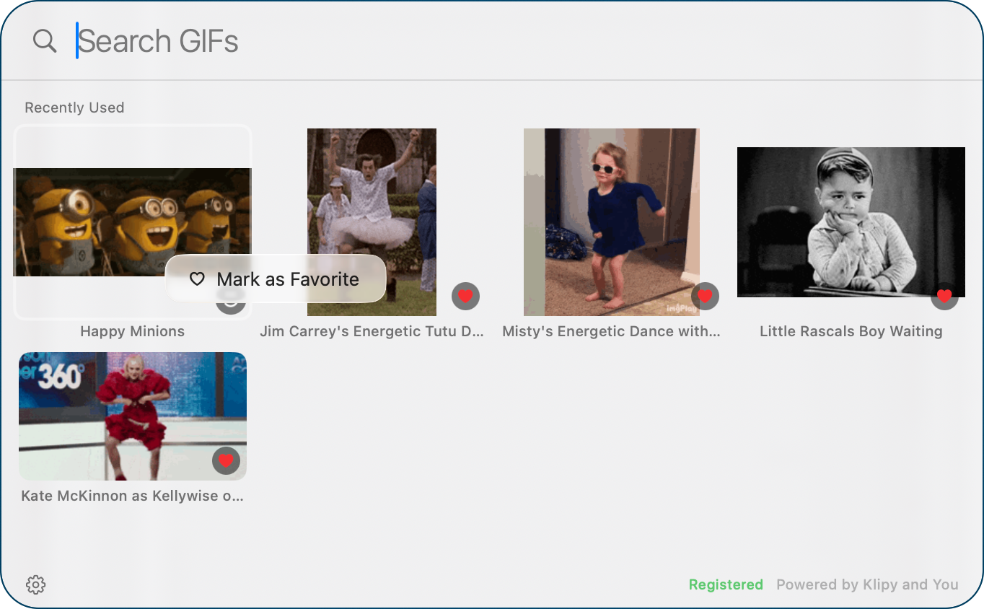
Task: Click the Happy Minions caption
Action: (x=133, y=331)
